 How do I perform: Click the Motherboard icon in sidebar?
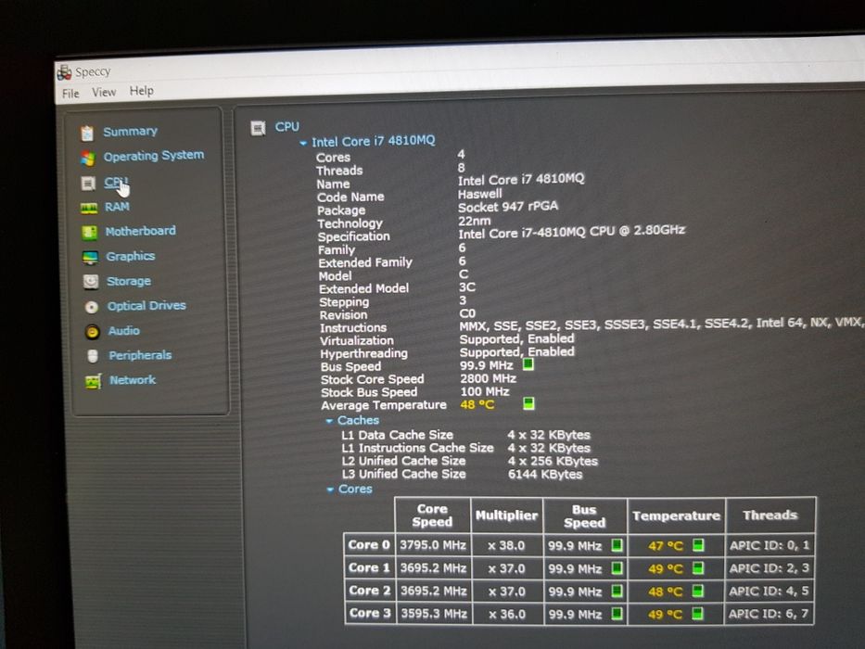pyautogui.click(x=89, y=233)
